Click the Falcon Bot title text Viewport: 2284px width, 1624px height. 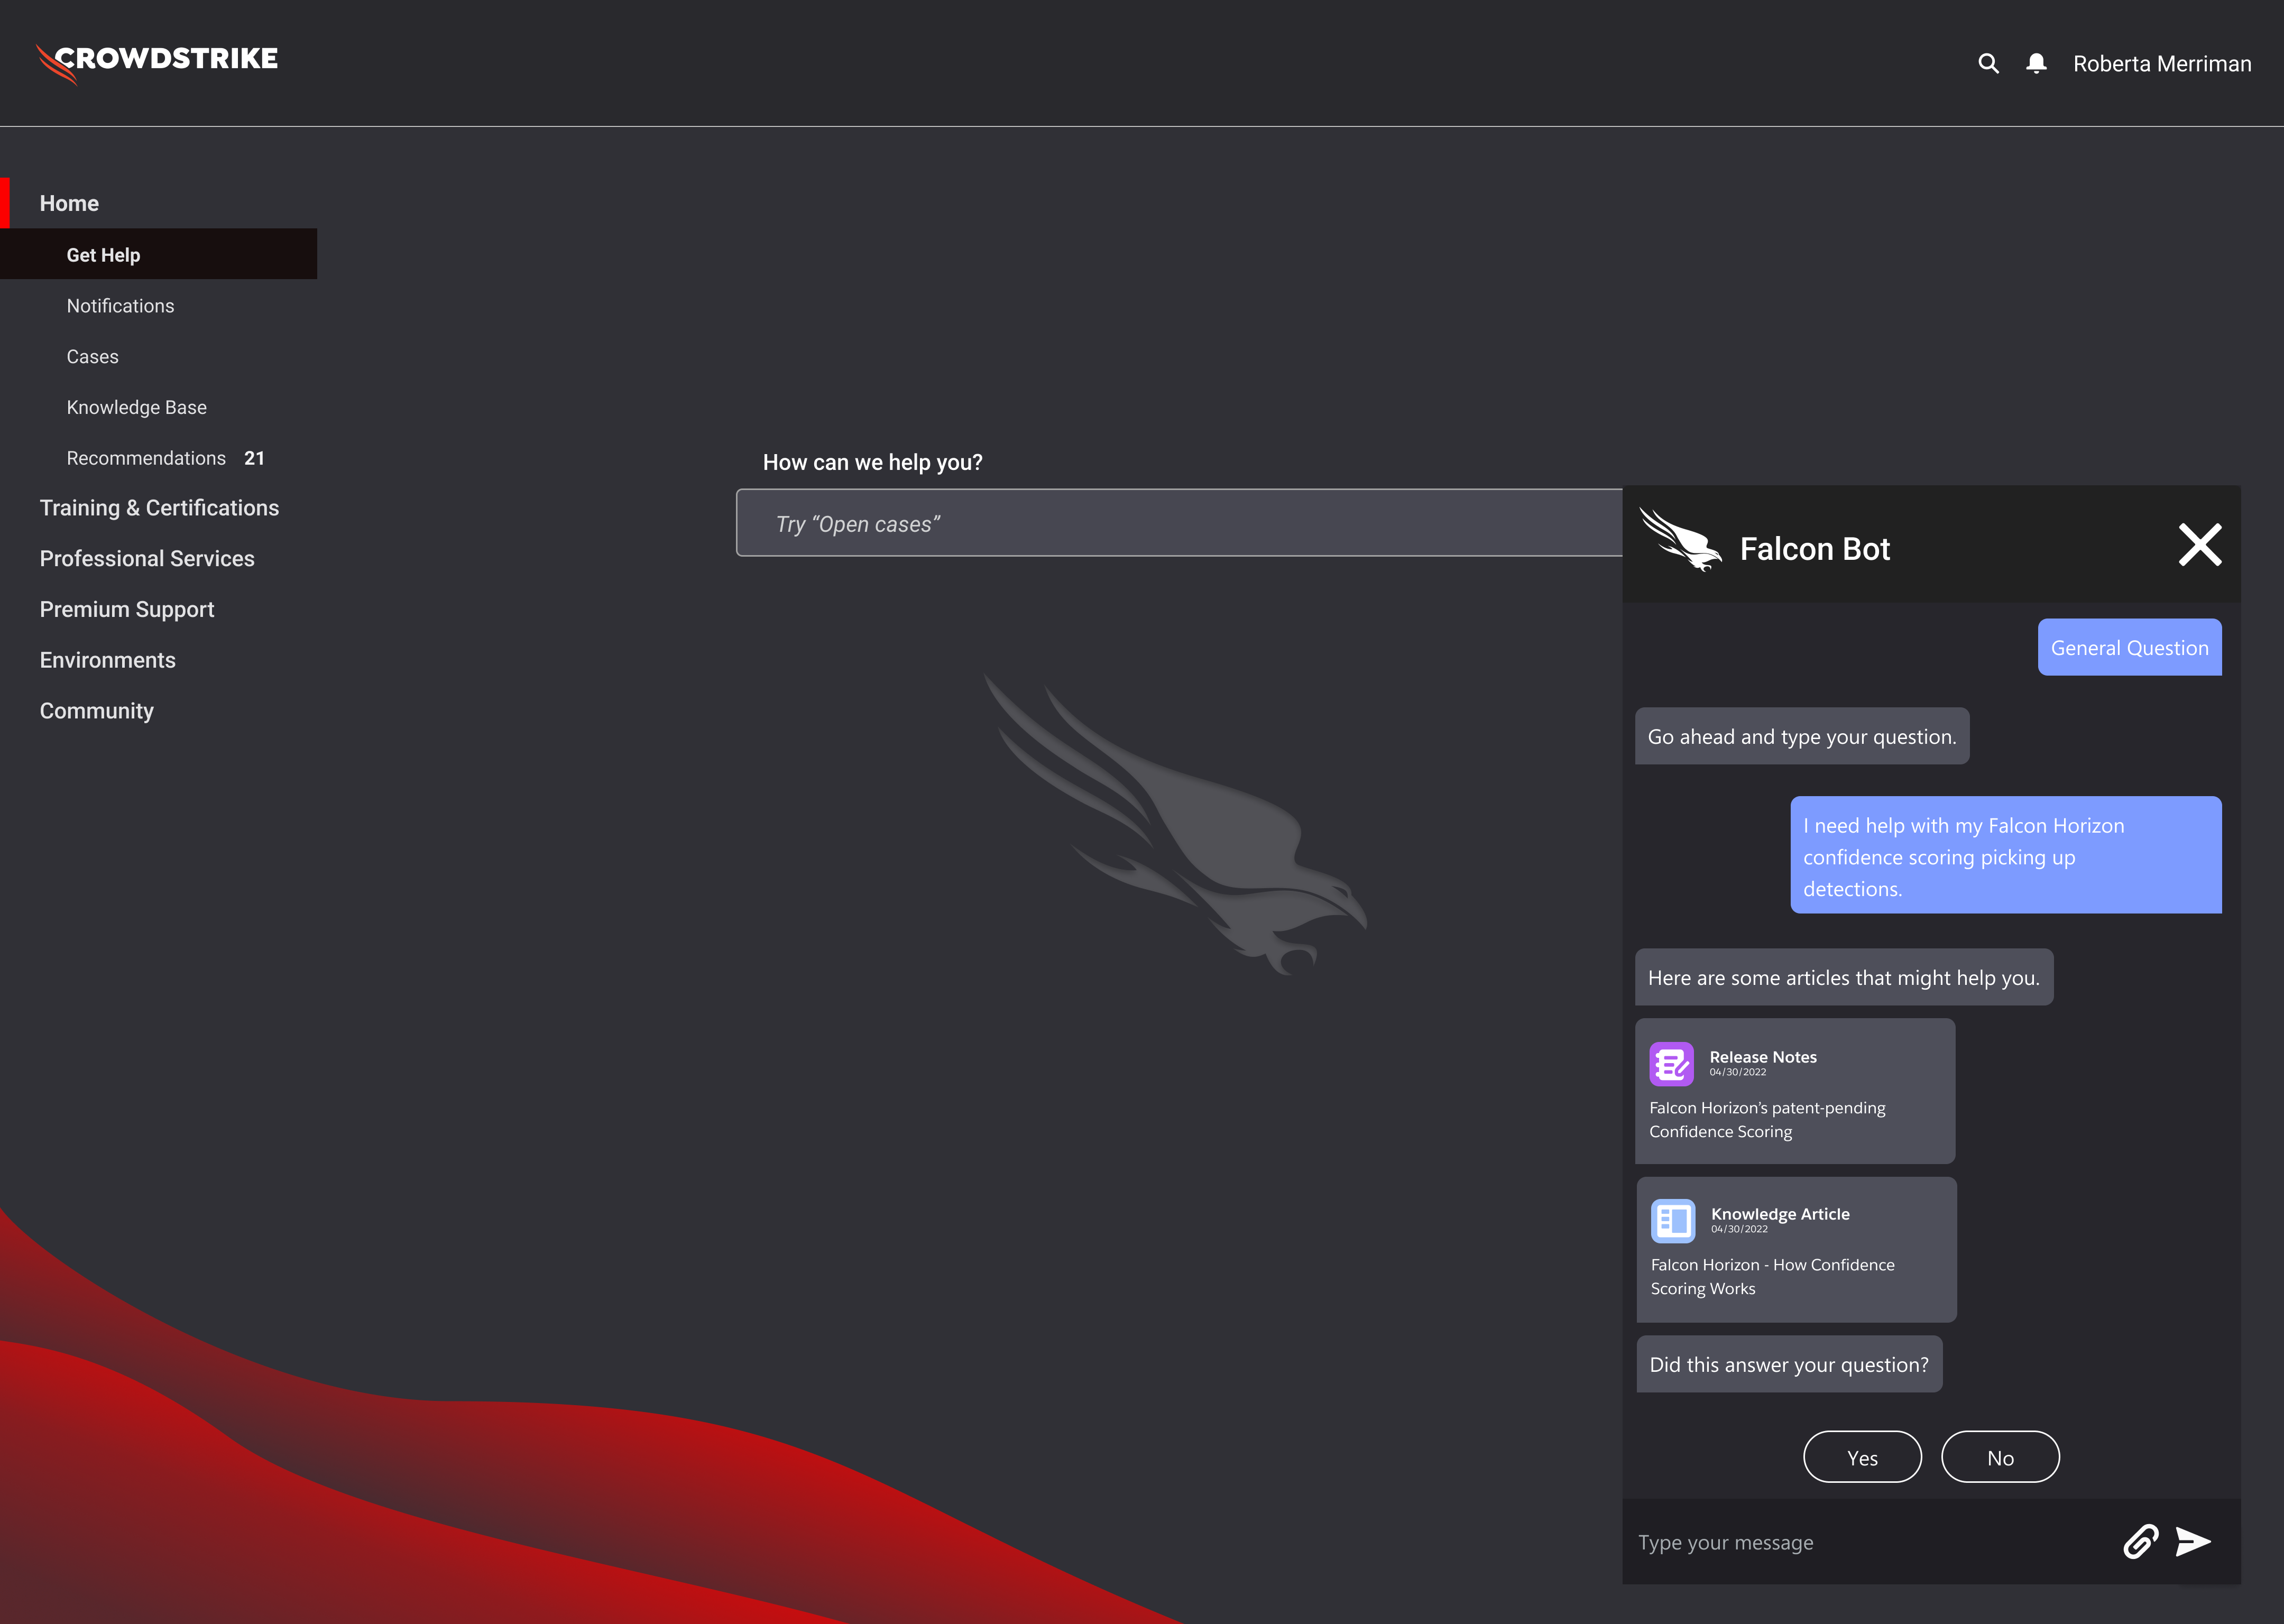click(x=1814, y=549)
